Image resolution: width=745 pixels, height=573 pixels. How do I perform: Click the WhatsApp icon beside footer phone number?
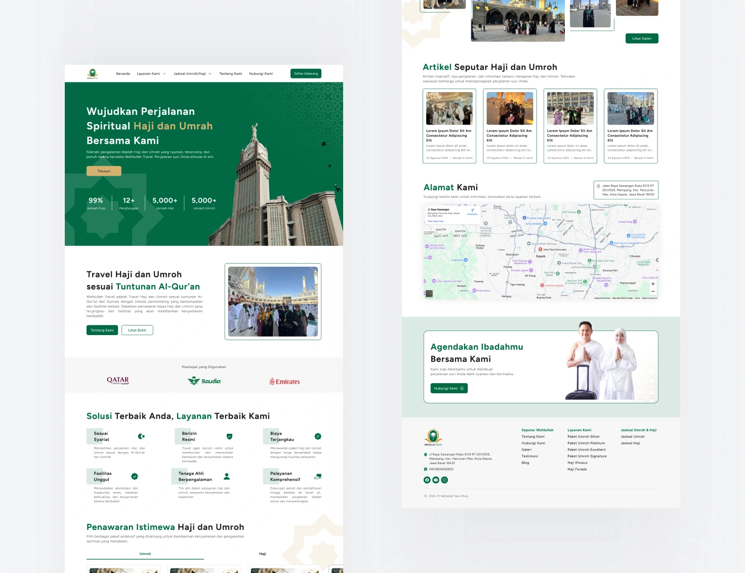point(425,469)
